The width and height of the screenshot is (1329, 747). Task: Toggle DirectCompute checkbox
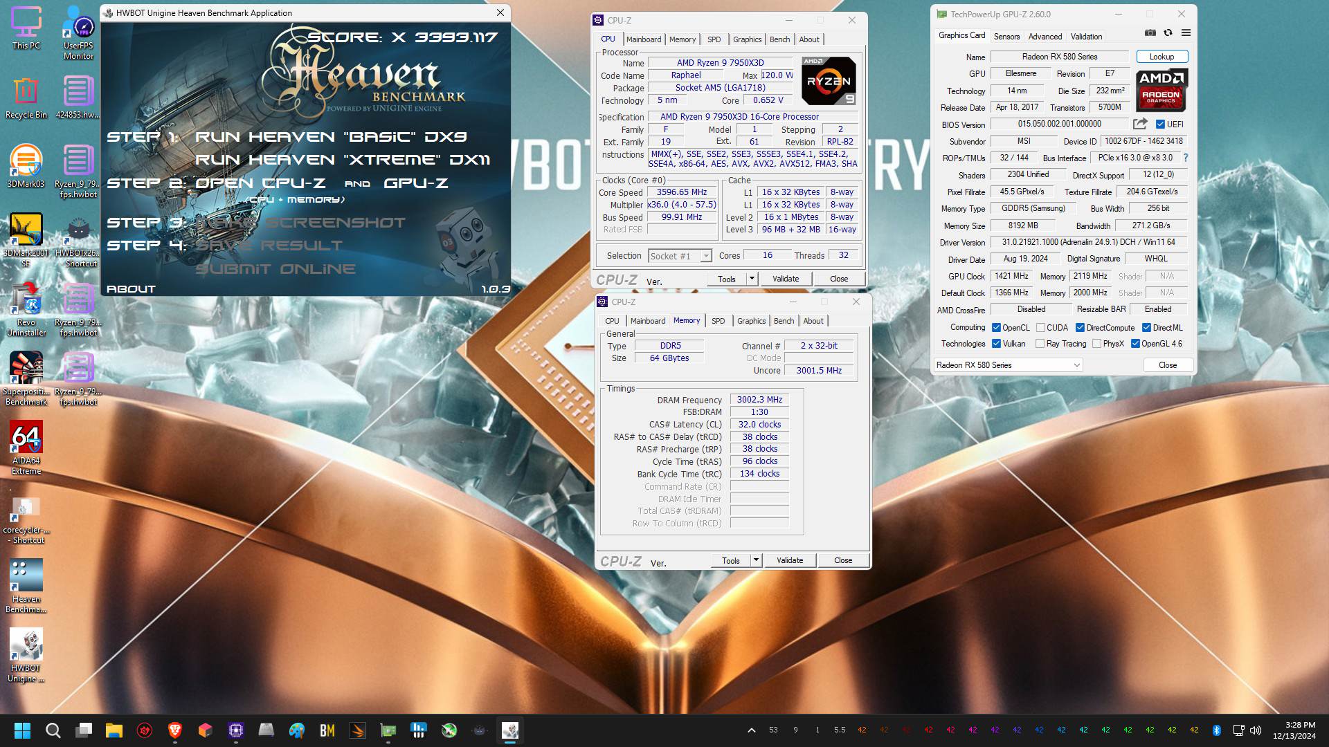click(1080, 328)
